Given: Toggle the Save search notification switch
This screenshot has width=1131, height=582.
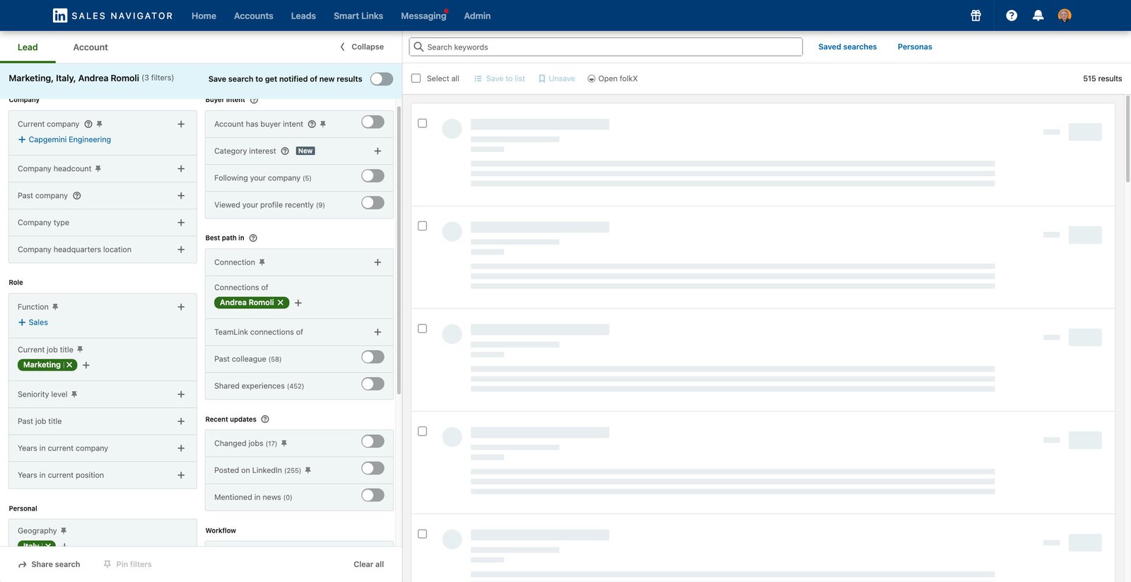Looking at the screenshot, I should pyautogui.click(x=382, y=78).
